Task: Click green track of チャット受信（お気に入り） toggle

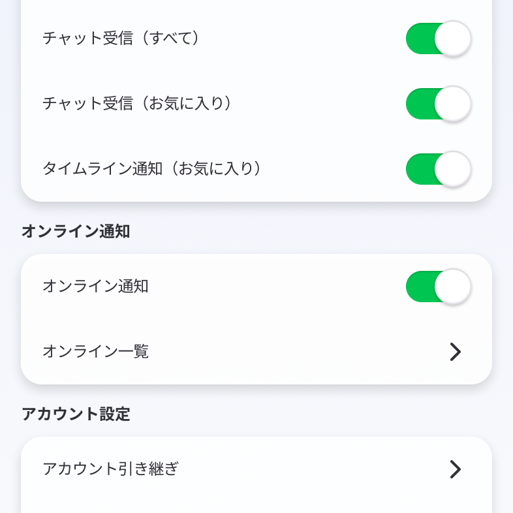Action: point(420,104)
